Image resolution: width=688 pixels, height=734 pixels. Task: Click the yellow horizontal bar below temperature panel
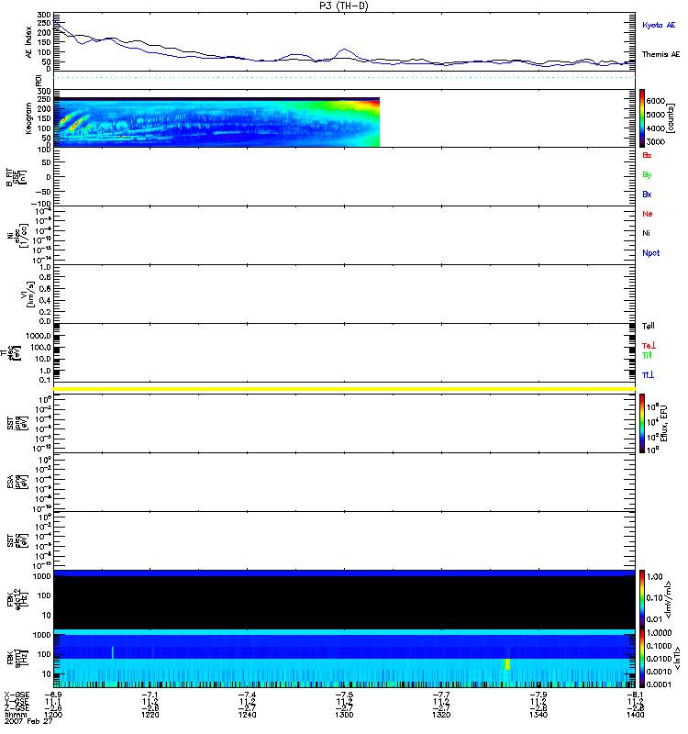point(345,389)
